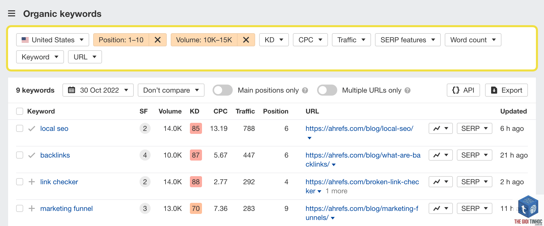
Task: Open the link checker keyword link
Action: [x=59, y=182]
